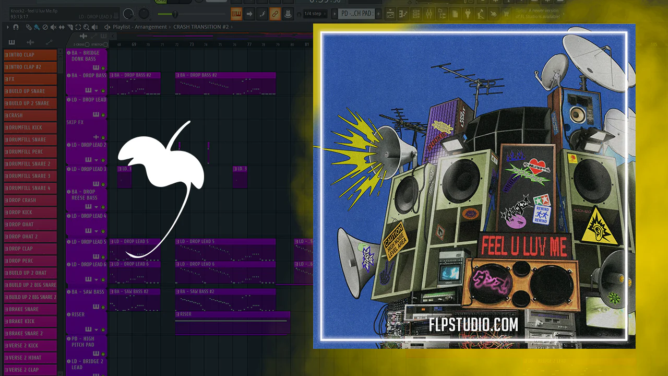The width and height of the screenshot is (668, 376).
Task: Click the Feel U Luv Me album artwork
Action: click(x=474, y=186)
